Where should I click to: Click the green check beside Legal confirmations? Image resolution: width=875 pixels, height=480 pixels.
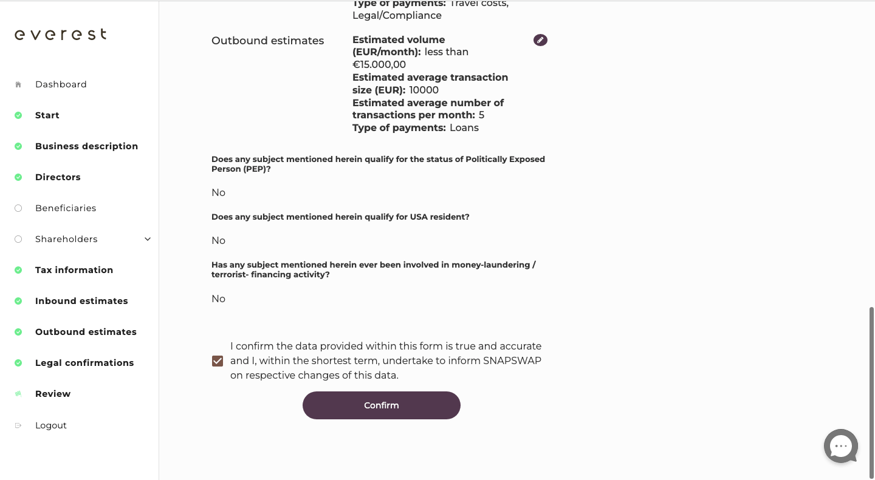(x=18, y=362)
